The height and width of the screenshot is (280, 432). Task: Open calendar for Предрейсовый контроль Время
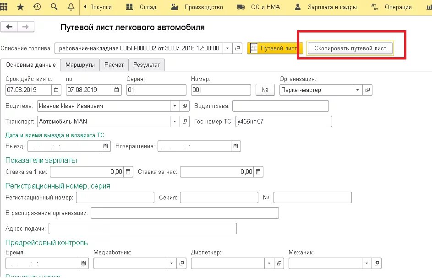[83, 264]
